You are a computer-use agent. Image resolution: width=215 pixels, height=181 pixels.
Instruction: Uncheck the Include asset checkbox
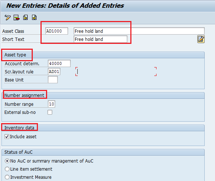point(7,137)
